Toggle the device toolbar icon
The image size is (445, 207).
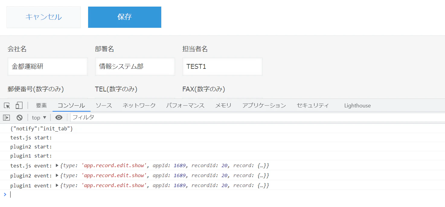(x=19, y=105)
